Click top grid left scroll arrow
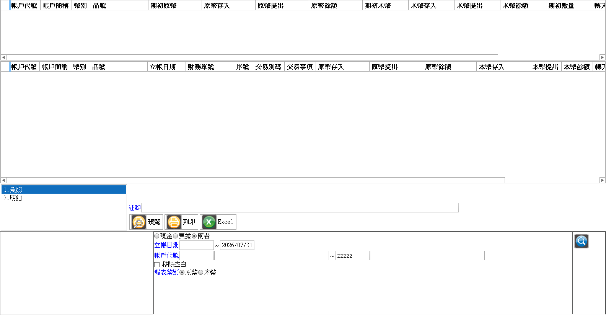Screen dimensions: 606x315 point(3,57)
